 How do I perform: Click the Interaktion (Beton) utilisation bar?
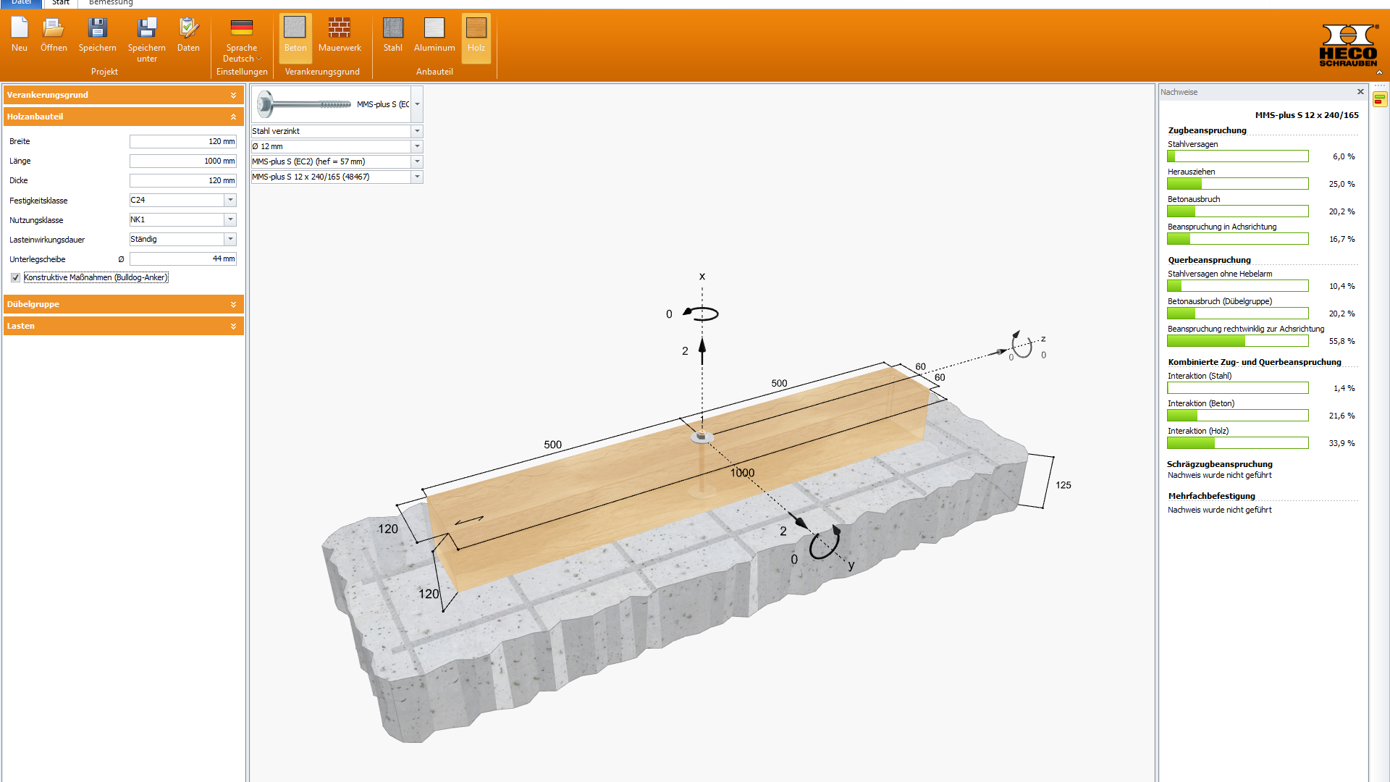[x=1238, y=416]
